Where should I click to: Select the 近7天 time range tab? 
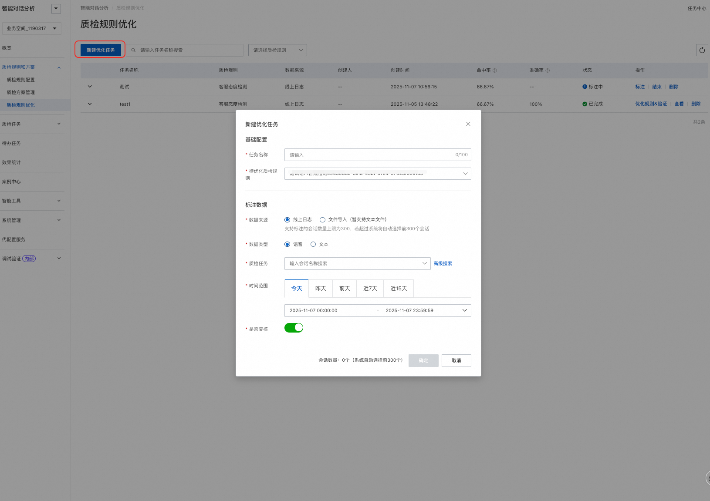[370, 289]
